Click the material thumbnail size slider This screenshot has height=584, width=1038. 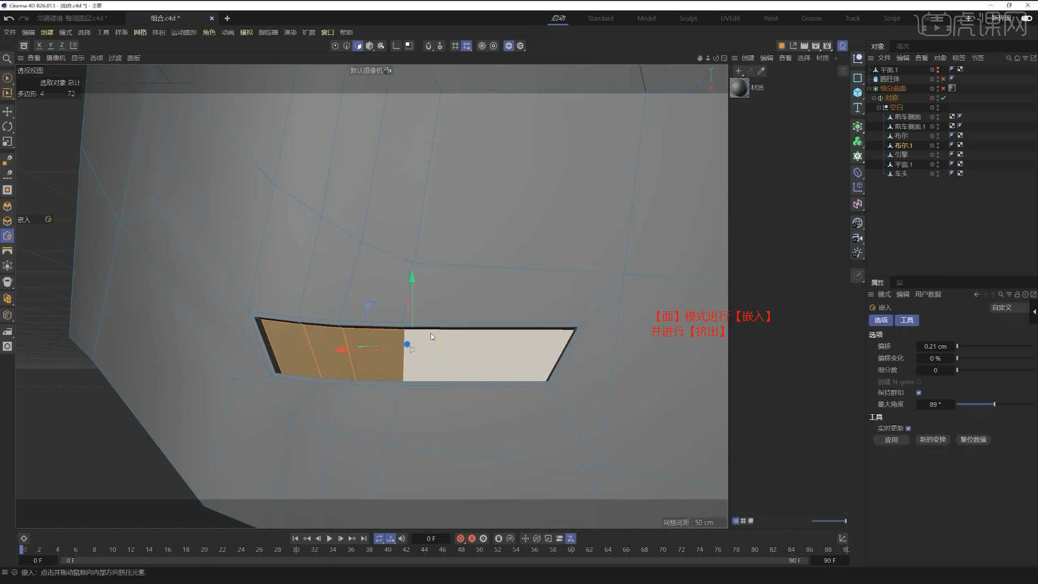pos(829,521)
